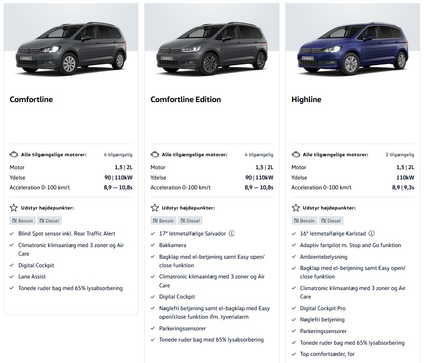This screenshot has height=363, width=426.
Task: Click star icon in Highline highlights
Action: [x=296, y=208]
